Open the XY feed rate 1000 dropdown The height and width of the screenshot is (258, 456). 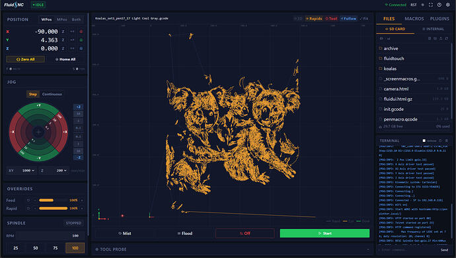(x=28, y=170)
